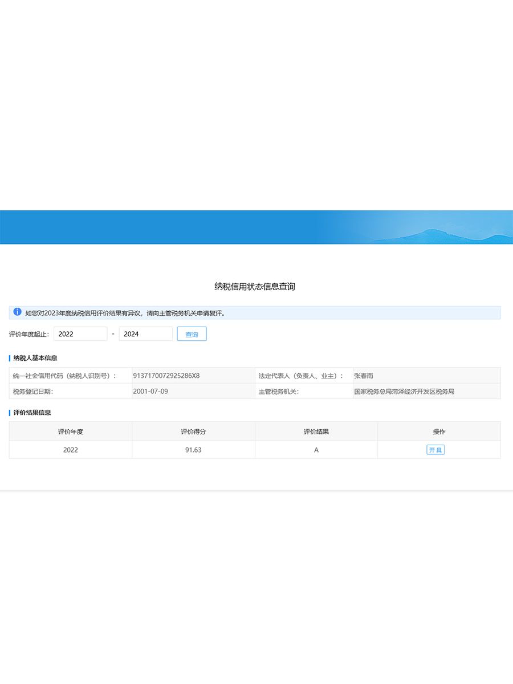Select the ending year input showing 2024
This screenshot has width=513, height=684.
(145, 333)
